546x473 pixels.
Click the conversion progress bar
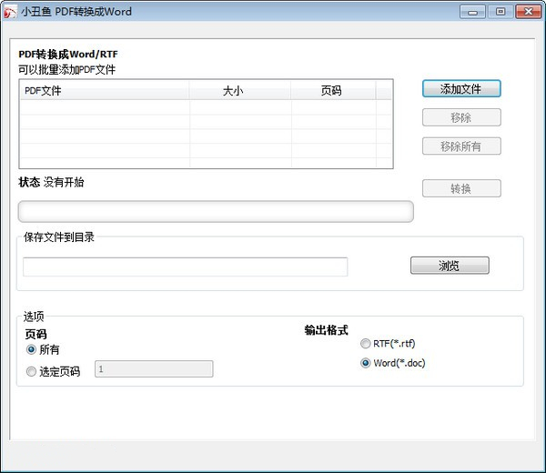click(216, 212)
